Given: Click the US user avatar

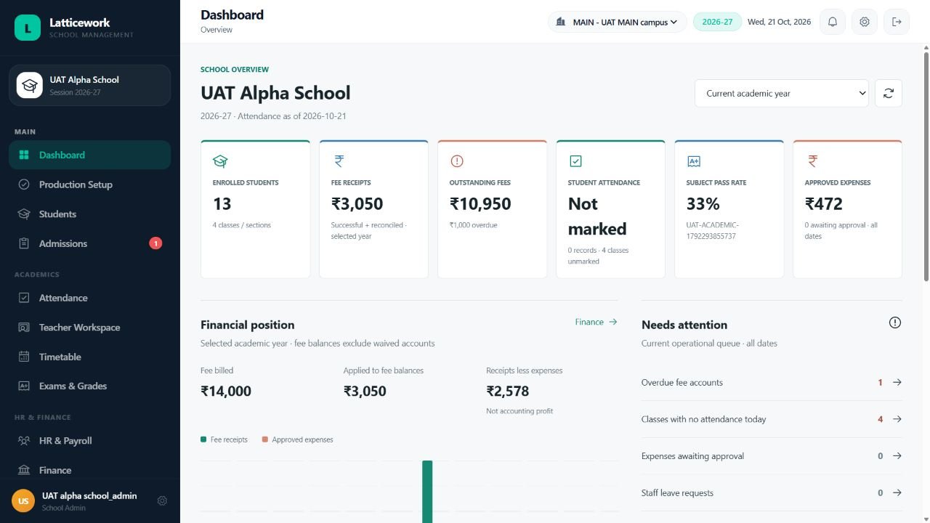Looking at the screenshot, I should click(x=23, y=501).
